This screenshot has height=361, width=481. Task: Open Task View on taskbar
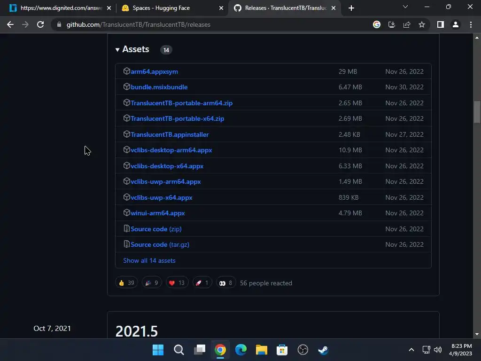click(x=199, y=350)
